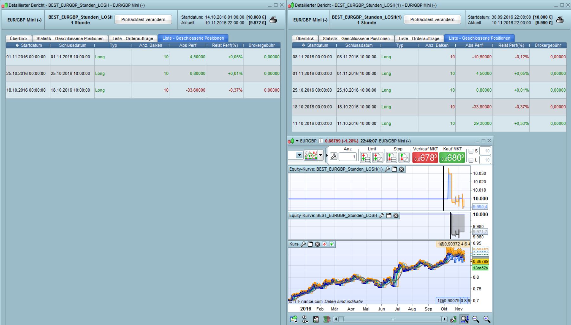Toggle the auto-zoom magnifier with arrows
This screenshot has width=571, height=325.
[465, 319]
